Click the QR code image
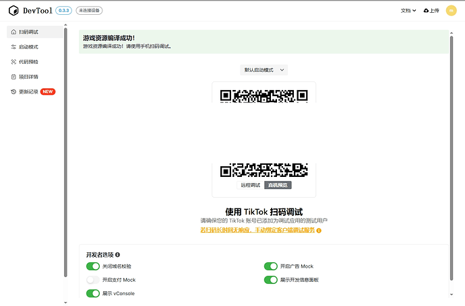The width and height of the screenshot is (465, 306). pos(264,133)
